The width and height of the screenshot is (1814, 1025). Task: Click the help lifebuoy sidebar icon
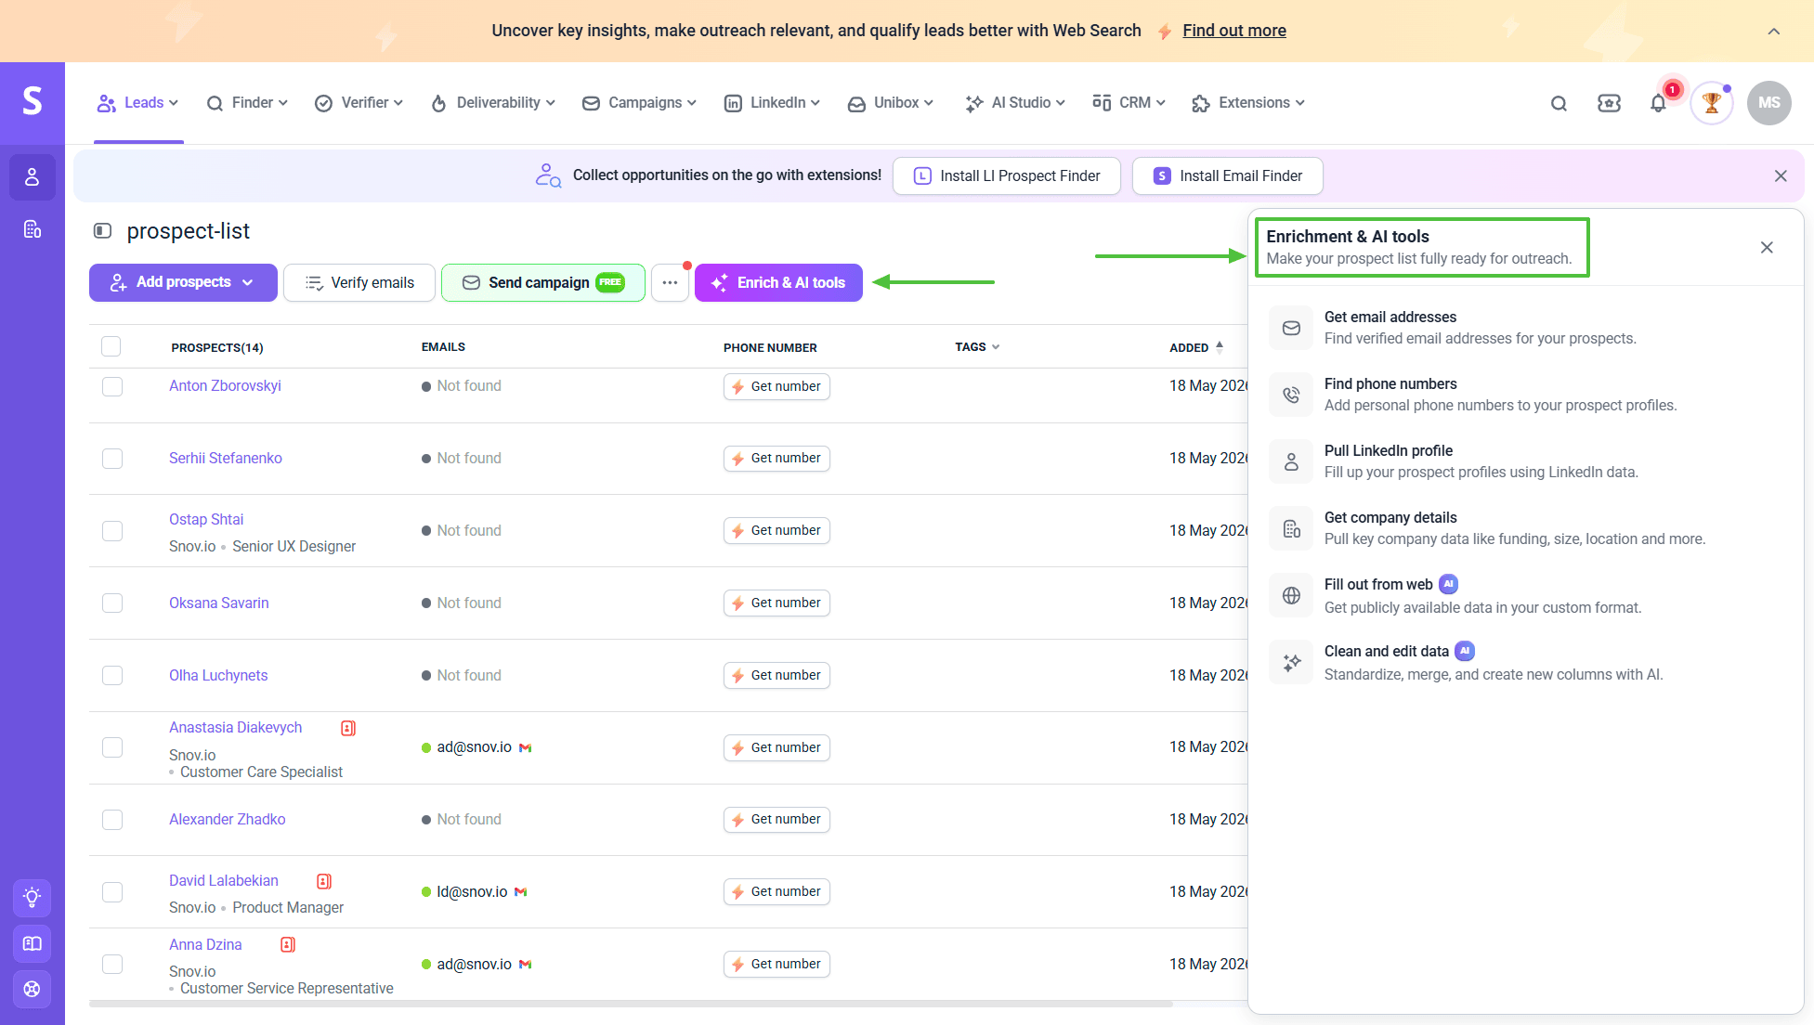33,989
